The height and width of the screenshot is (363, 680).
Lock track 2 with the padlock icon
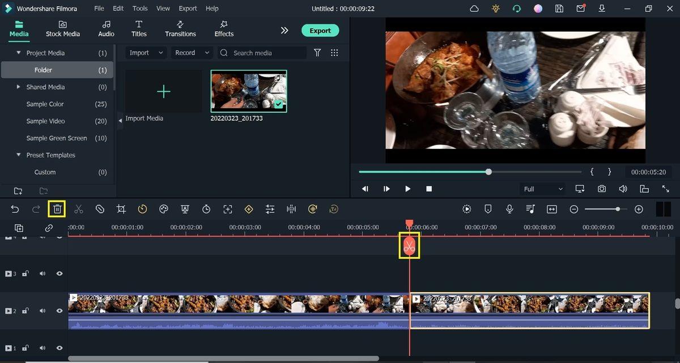coord(25,310)
